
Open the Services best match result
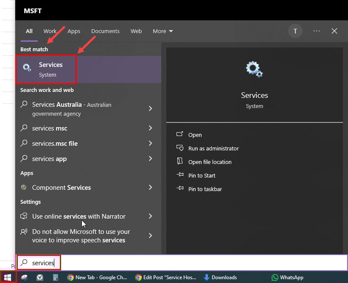(x=88, y=69)
